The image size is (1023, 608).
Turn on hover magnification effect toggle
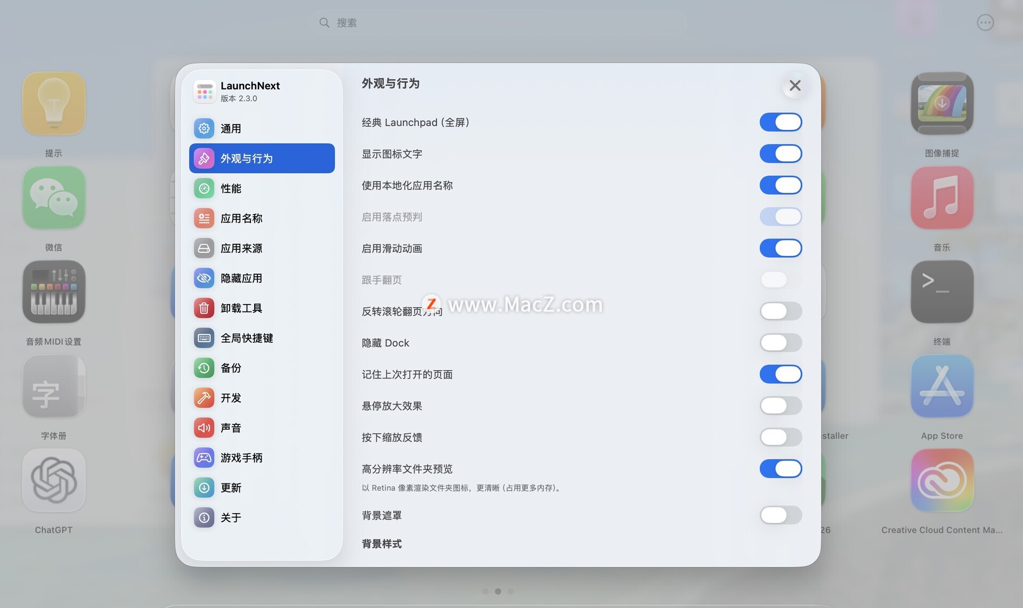(x=780, y=406)
